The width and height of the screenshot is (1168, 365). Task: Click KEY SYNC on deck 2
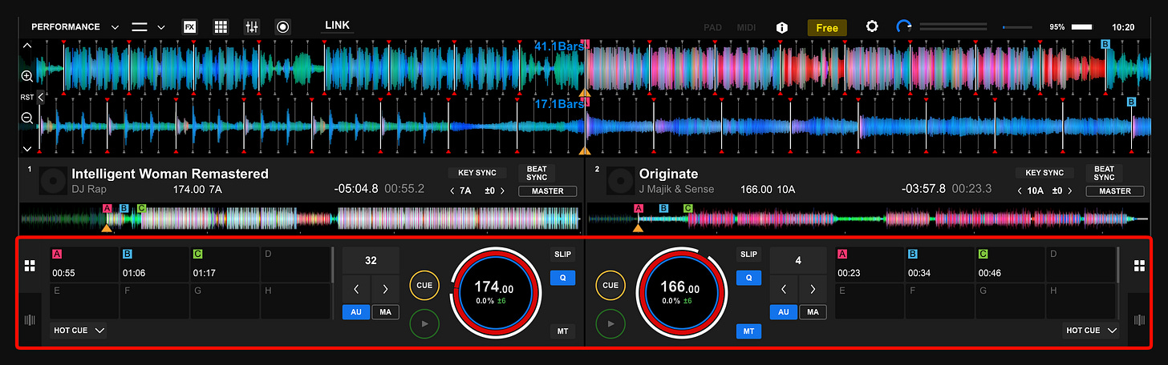coord(1044,173)
